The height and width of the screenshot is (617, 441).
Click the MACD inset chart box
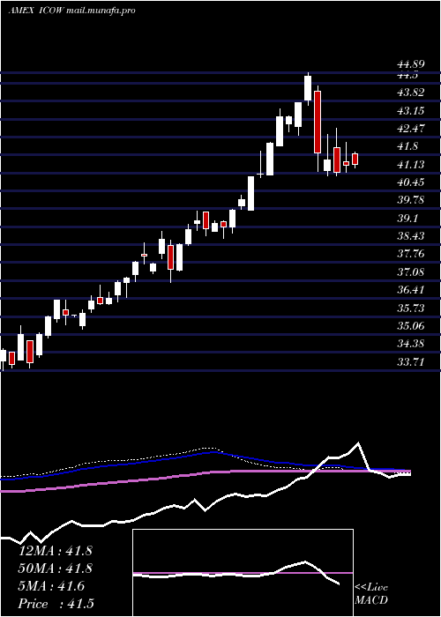point(243,573)
